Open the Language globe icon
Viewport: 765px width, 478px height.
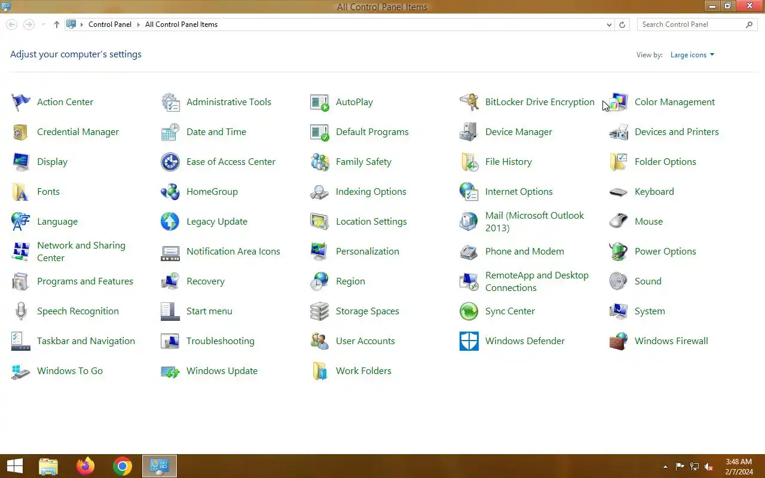coord(21,222)
